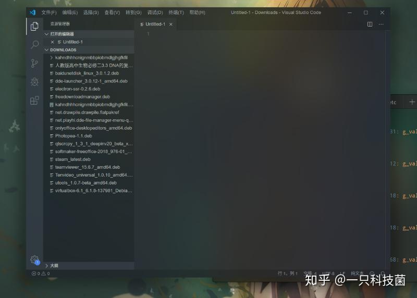The image size is (417, 298).
Task: Open the 终端(T) menu
Action: tap(176, 13)
